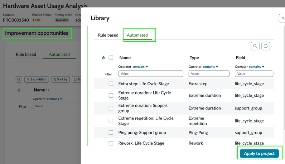Close the Library dialog with X

[x=282, y=18]
